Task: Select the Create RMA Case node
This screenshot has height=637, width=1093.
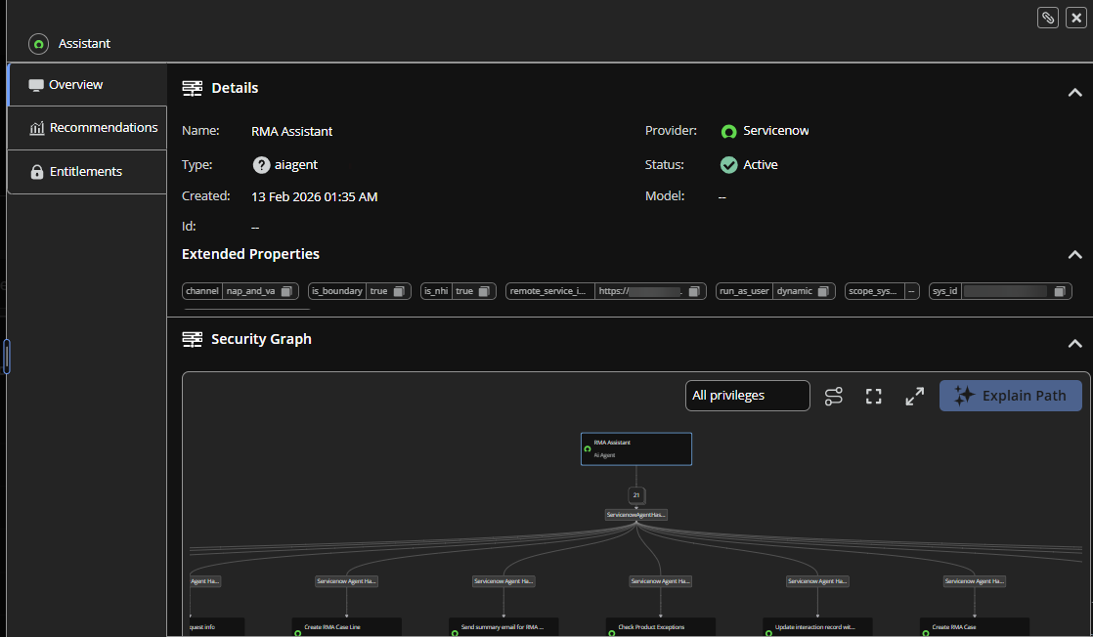Action: point(975,627)
